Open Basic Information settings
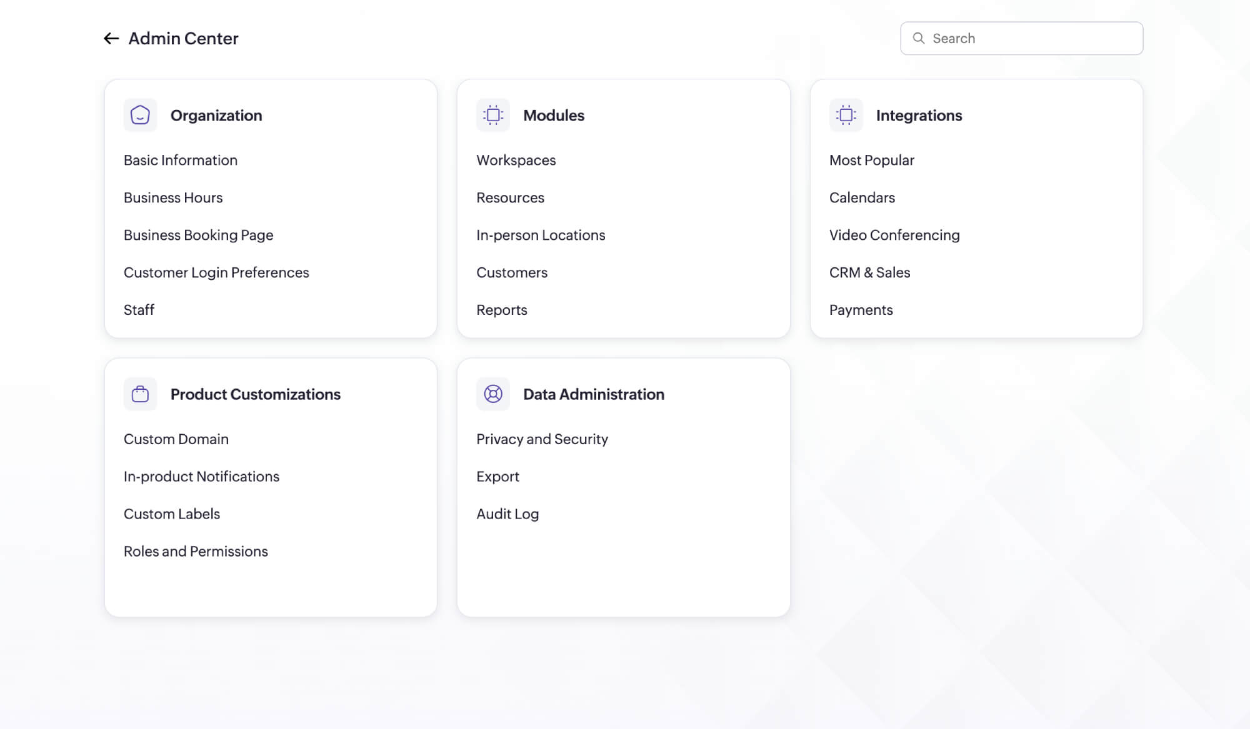The image size is (1250, 729). (181, 161)
